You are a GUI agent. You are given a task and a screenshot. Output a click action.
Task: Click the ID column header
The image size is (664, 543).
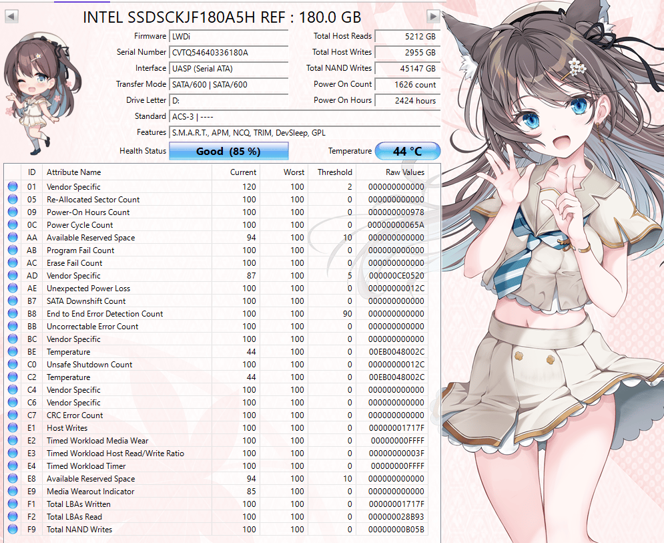coord(32,172)
